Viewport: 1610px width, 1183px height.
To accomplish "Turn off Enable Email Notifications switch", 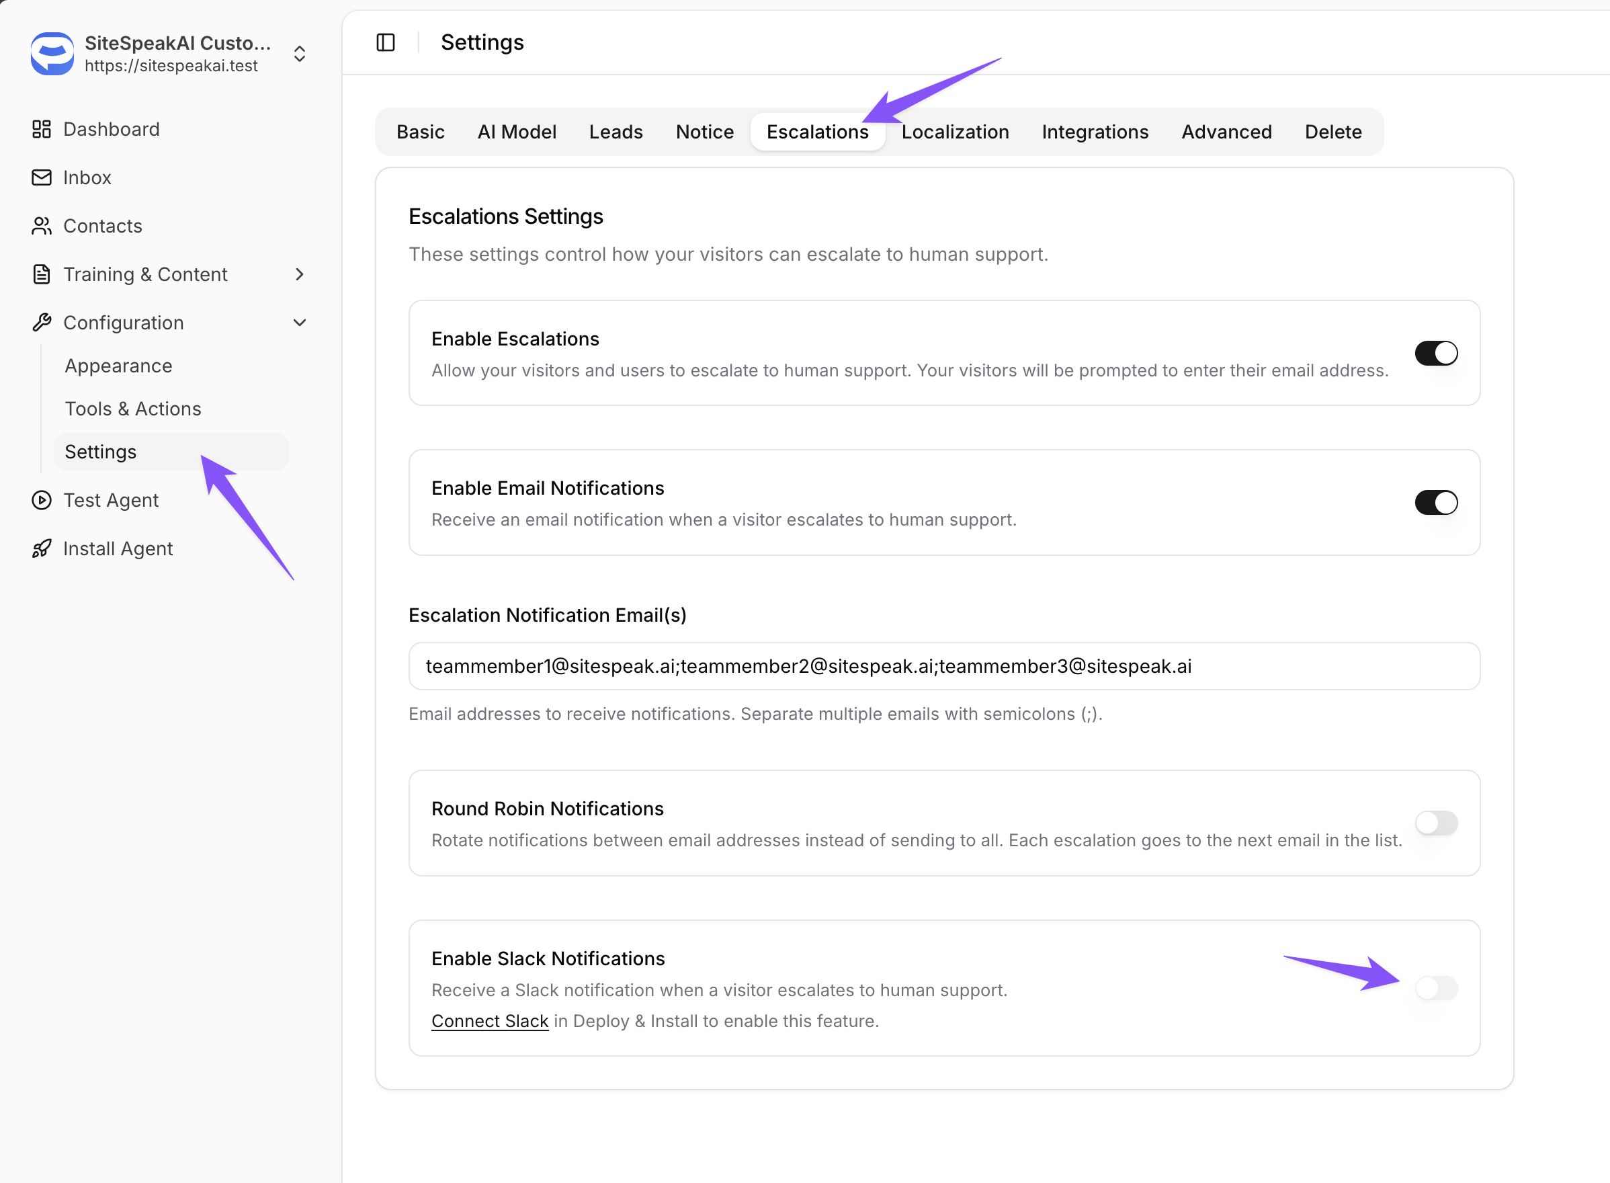I will [1435, 503].
